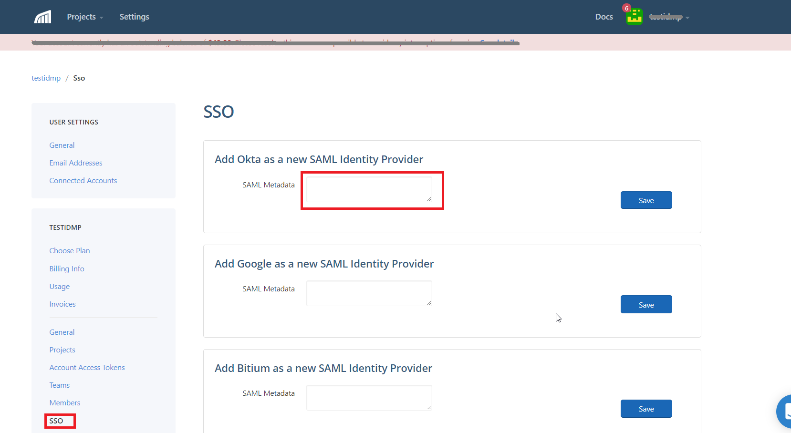Click the logo icon in the navbar
Screen dimensions: 791x433
(42, 17)
